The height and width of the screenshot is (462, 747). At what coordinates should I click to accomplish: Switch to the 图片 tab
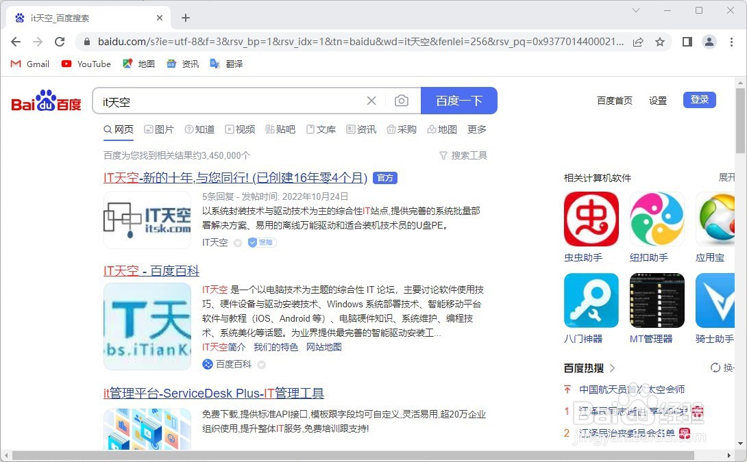point(159,129)
